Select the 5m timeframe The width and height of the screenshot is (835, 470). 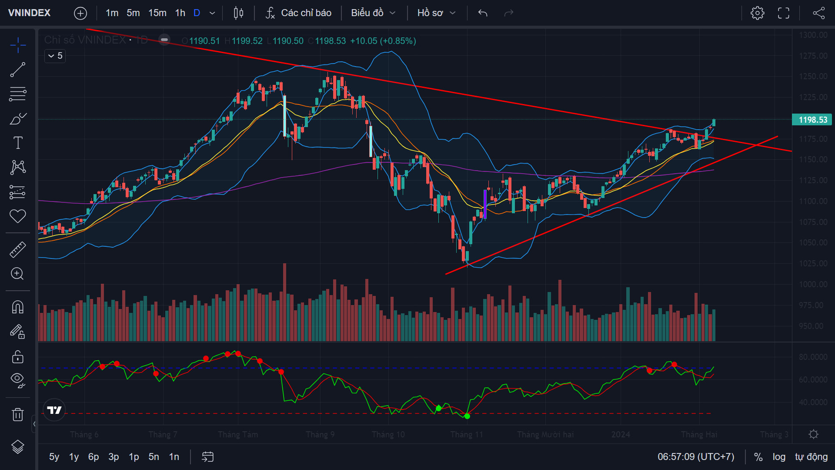[x=134, y=13]
